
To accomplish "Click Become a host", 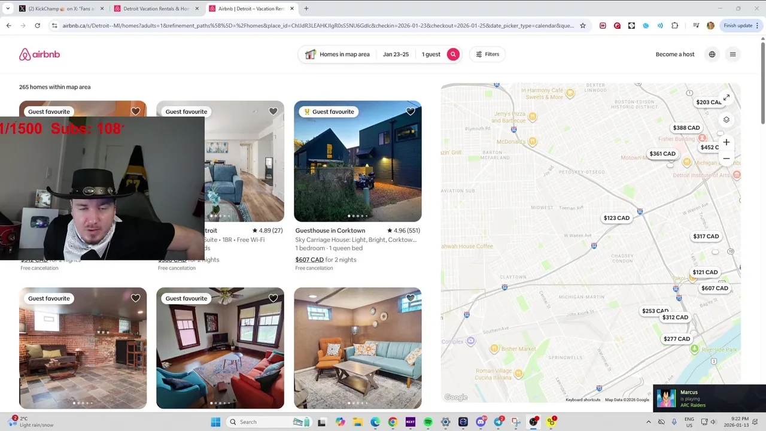I will point(675,54).
